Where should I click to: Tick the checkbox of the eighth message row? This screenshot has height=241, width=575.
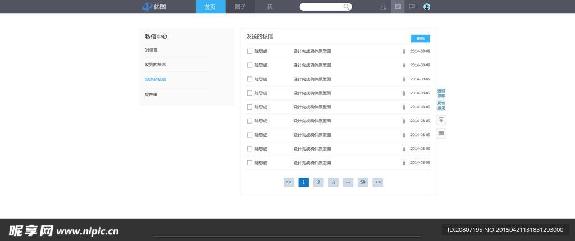249,149
